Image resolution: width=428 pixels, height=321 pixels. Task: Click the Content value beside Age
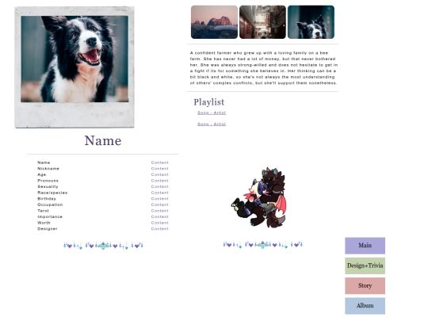click(159, 174)
